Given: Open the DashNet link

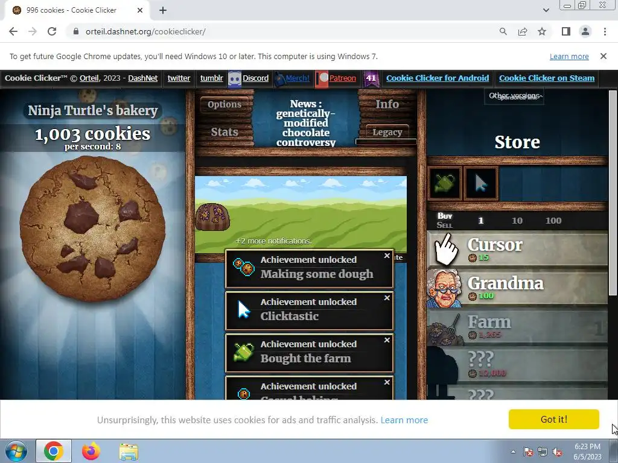Looking at the screenshot, I should (142, 78).
